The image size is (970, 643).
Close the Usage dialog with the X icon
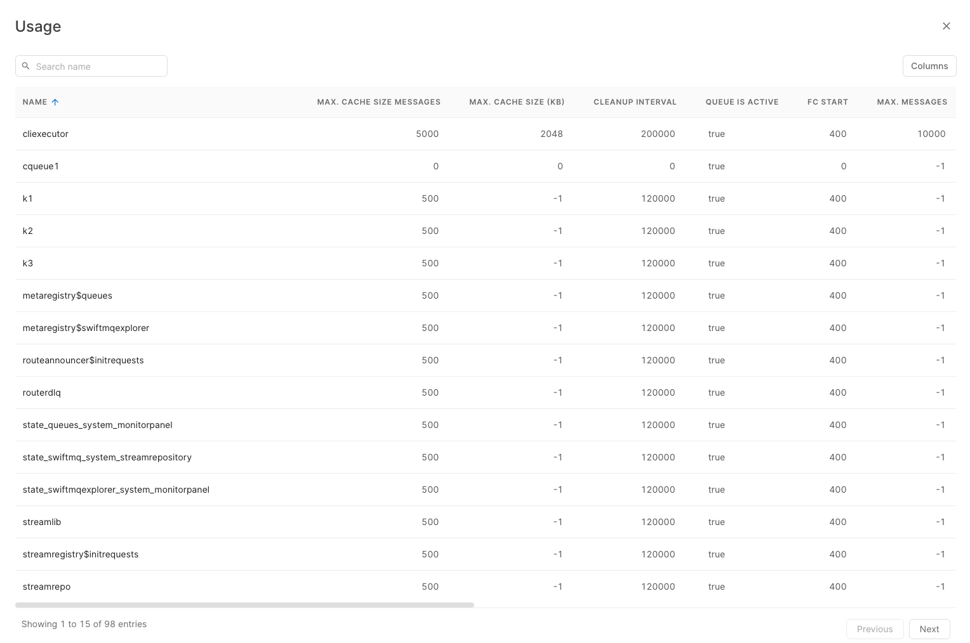[946, 26]
